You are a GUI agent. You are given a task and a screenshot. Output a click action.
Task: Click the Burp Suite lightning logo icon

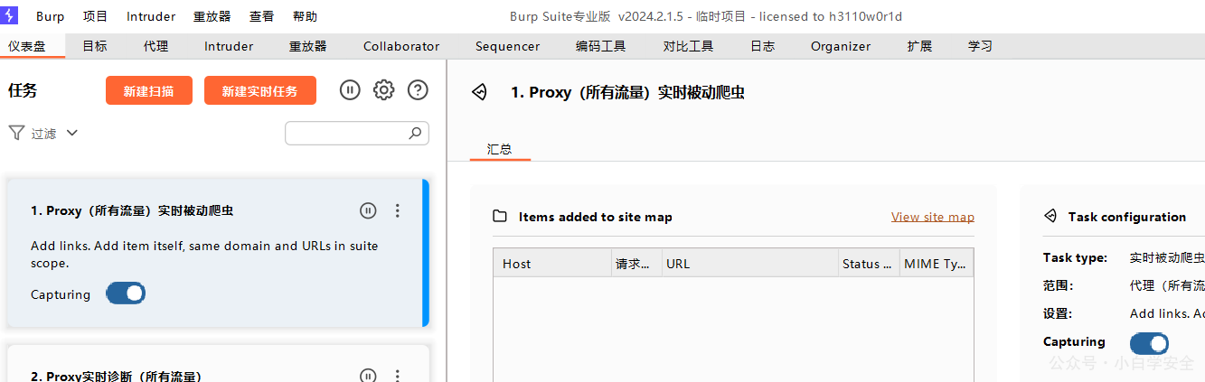11,16
